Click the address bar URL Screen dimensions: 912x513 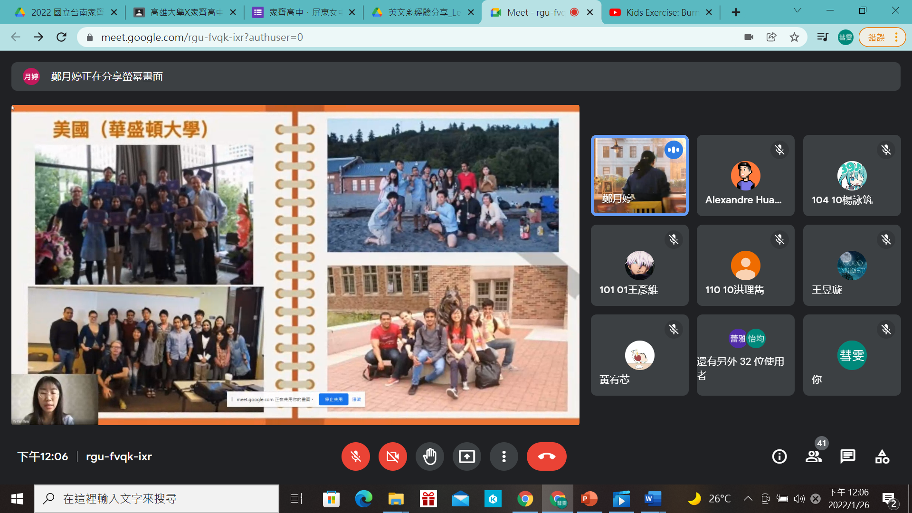202,37
